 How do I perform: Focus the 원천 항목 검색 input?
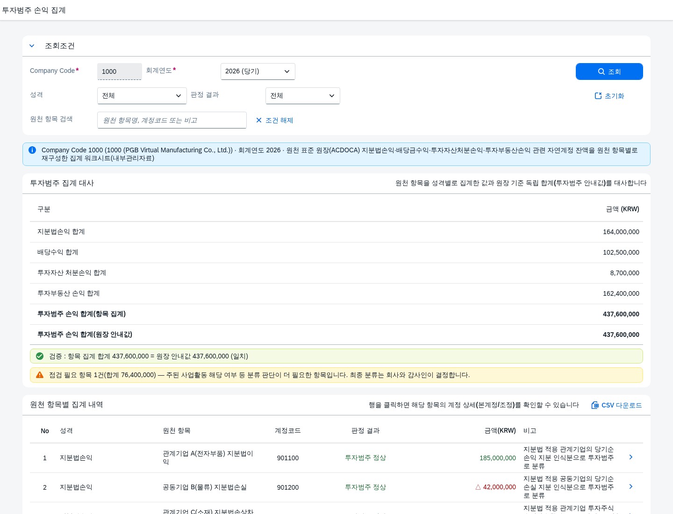coord(172,120)
